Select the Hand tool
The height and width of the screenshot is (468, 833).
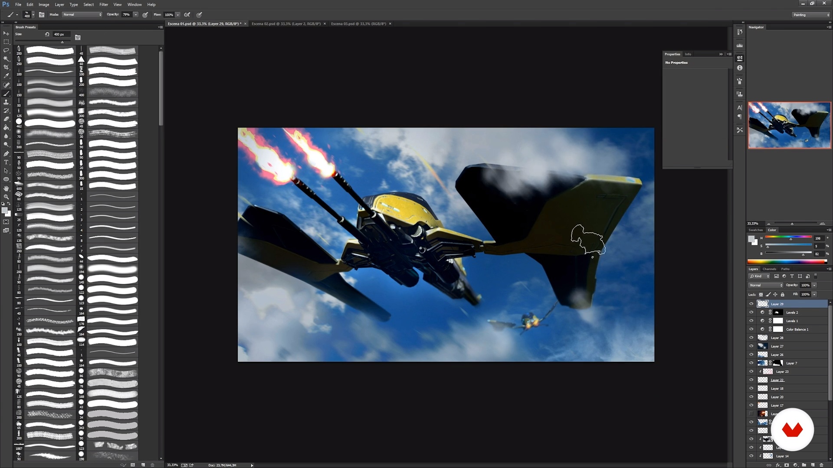(x=6, y=188)
